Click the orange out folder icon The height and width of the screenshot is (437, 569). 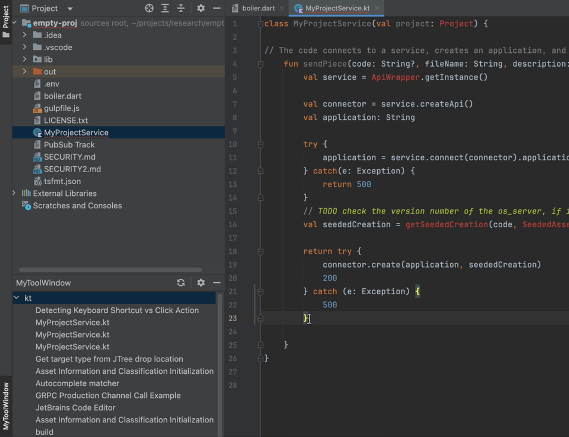pos(37,71)
